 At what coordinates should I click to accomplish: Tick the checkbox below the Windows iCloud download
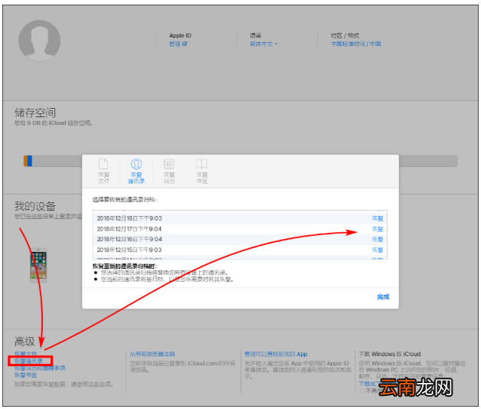click(362, 391)
